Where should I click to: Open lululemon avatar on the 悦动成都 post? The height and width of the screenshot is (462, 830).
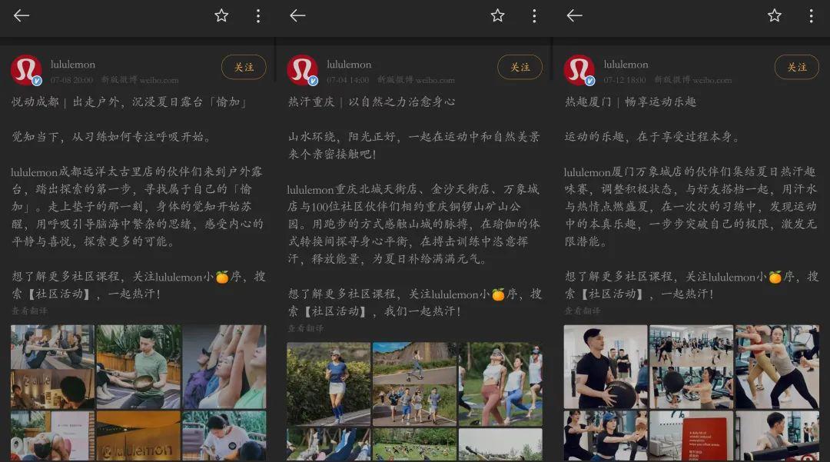point(26,70)
